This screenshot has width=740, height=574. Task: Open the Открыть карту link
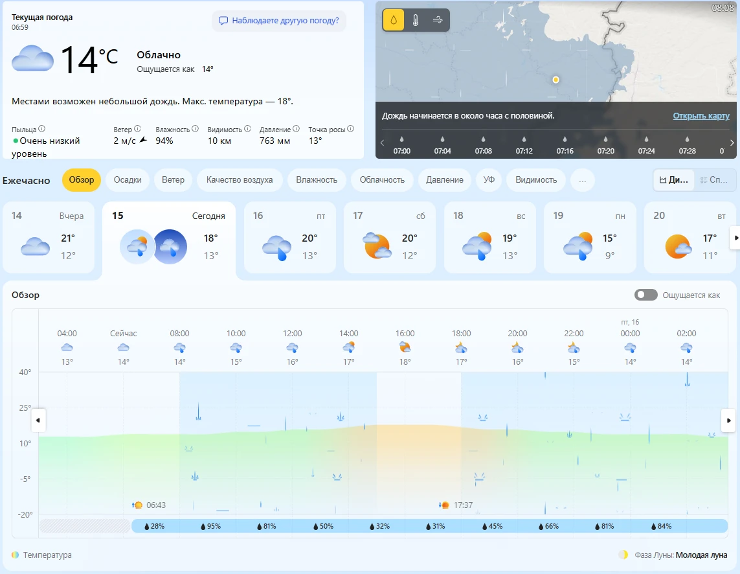tap(701, 116)
